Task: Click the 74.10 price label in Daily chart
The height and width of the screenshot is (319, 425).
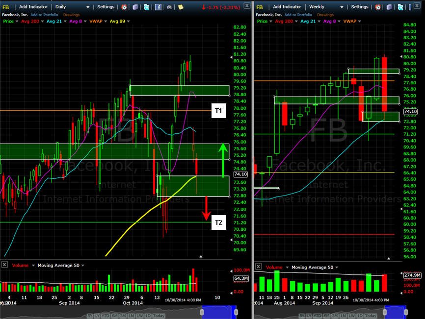Action: pyautogui.click(x=240, y=174)
